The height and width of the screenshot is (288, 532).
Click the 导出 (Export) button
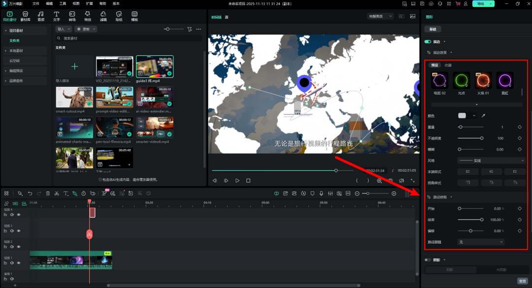pos(479,3)
